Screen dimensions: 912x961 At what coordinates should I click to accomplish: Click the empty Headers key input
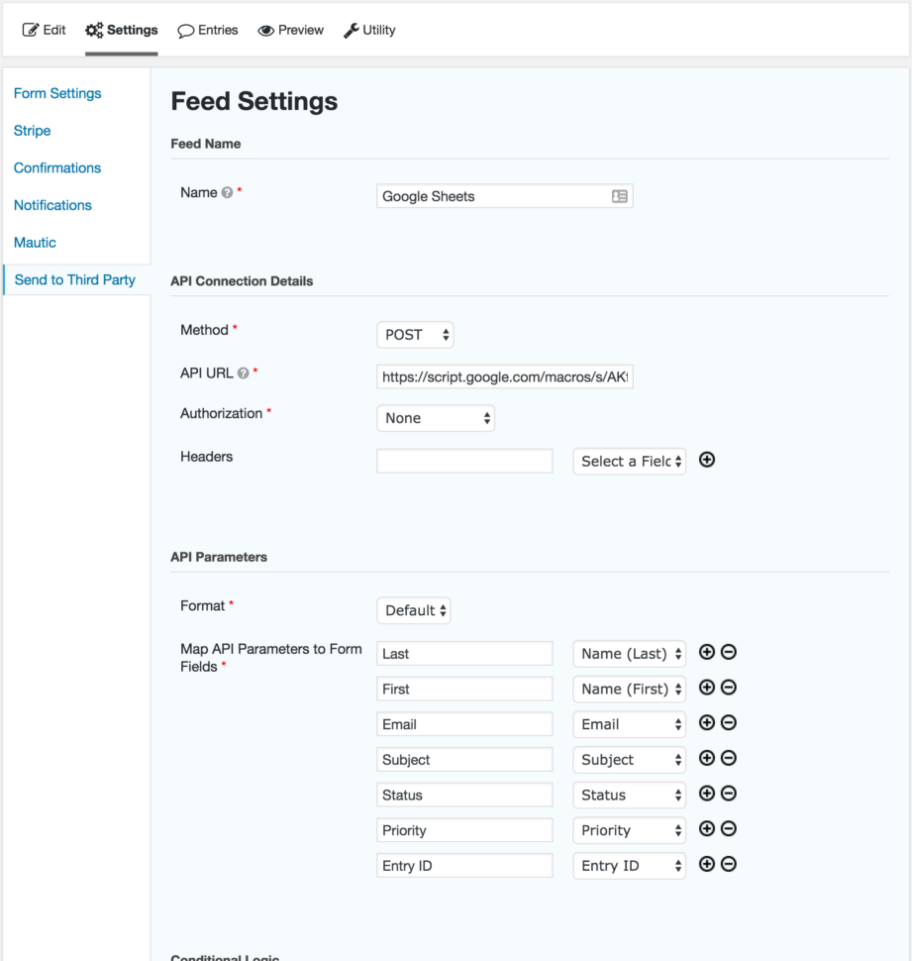click(x=464, y=461)
